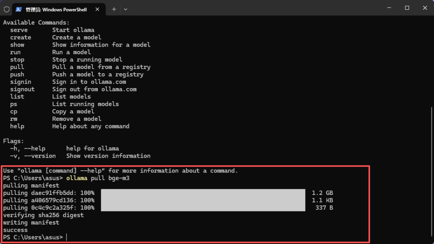Click the "ollama pull bge-m3" command text

point(97,178)
